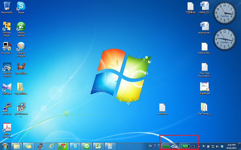241x150 pixels.
Task: Select the restrict.txt file icon
Action: [x=162, y=109]
